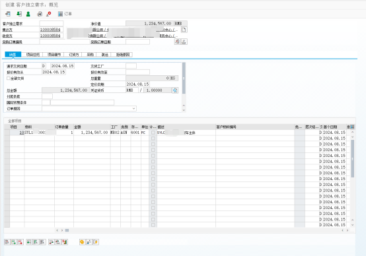Click the down arrow of header panel scrollbar
The image size is (366, 256).
[184, 110]
